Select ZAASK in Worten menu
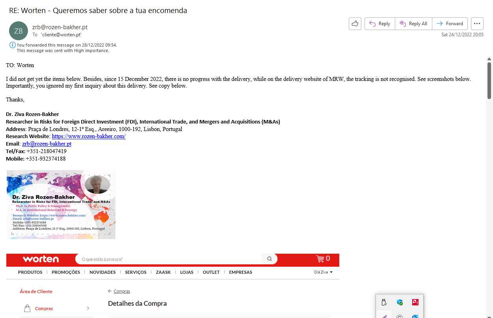493x318 pixels. click(x=163, y=272)
